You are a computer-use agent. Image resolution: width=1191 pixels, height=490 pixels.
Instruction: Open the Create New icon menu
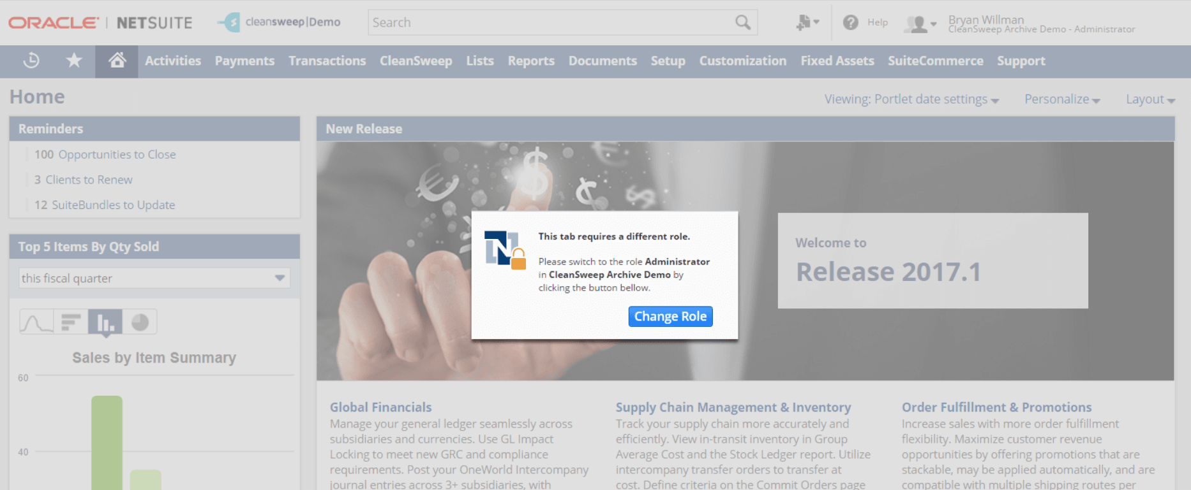(x=807, y=22)
